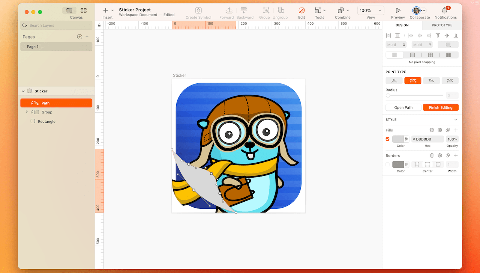The image size is (480, 273).
Task: Click the Finish Editing button
Action: tap(441, 107)
